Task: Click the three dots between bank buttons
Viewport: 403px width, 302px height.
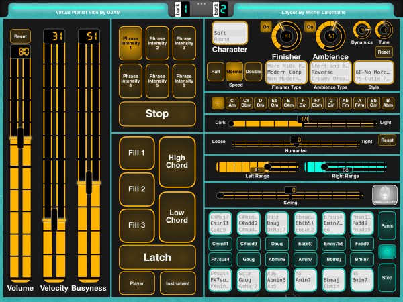Action: 201,3
